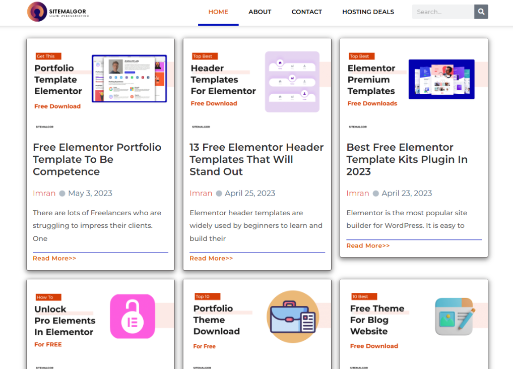Image resolution: width=513 pixels, height=369 pixels.
Task: Click the date April 23, 2023
Action: [x=407, y=193]
